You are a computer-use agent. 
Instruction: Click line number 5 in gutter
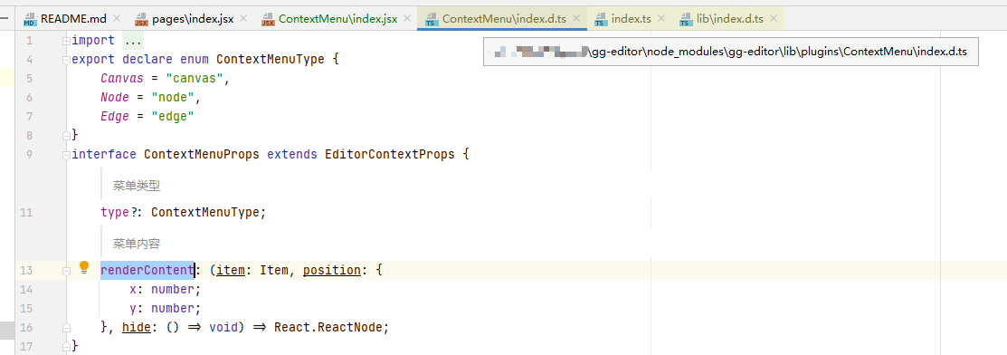[30, 79]
